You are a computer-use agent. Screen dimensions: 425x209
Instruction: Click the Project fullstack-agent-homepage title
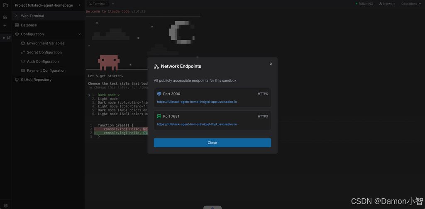(44, 5)
